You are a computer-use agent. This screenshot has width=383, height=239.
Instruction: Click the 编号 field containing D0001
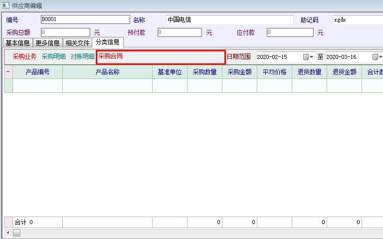85,19
